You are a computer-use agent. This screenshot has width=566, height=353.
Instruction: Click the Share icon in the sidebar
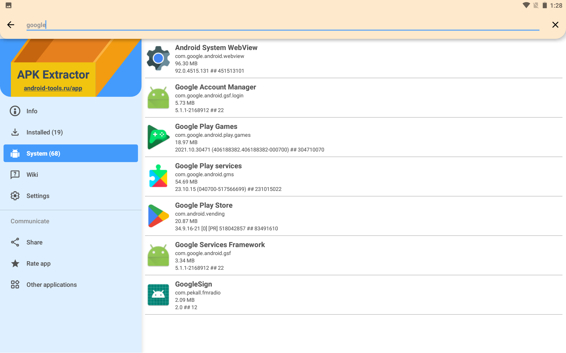coord(15,242)
